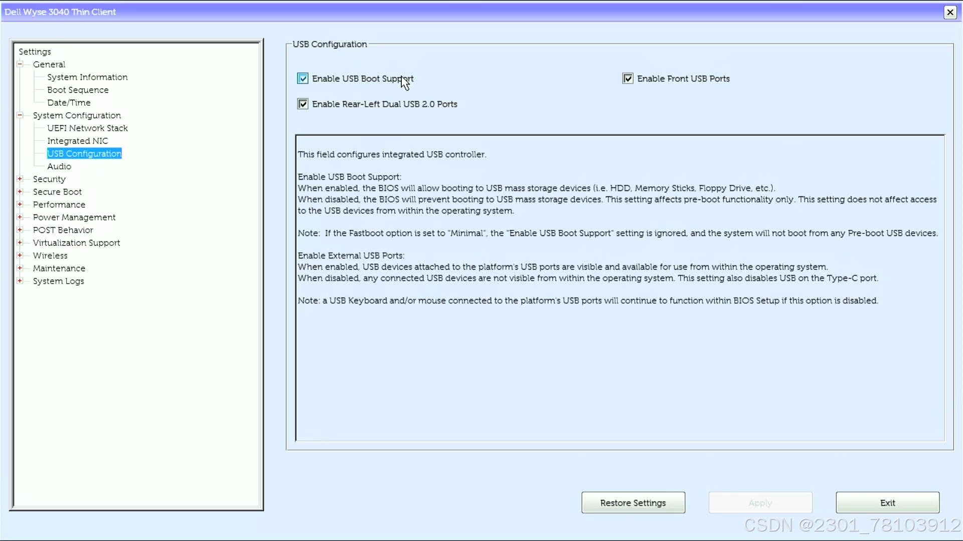Collapse the General tree node

click(x=20, y=64)
